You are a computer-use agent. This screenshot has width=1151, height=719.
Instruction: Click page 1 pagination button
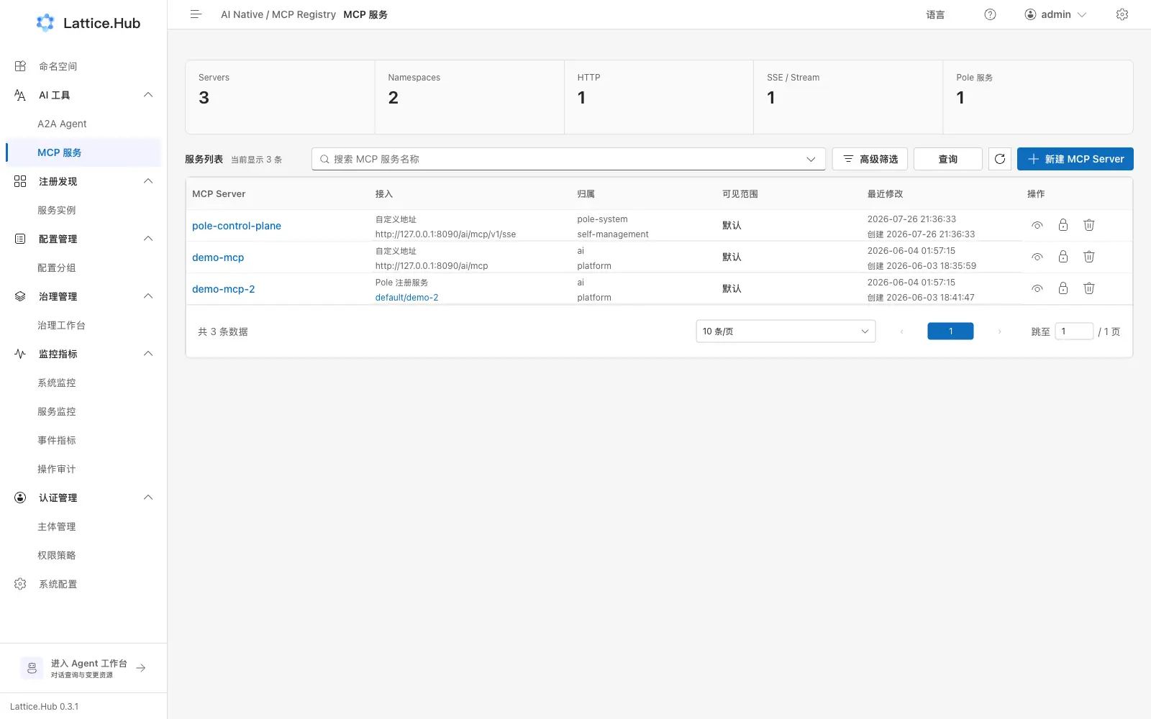point(950,331)
